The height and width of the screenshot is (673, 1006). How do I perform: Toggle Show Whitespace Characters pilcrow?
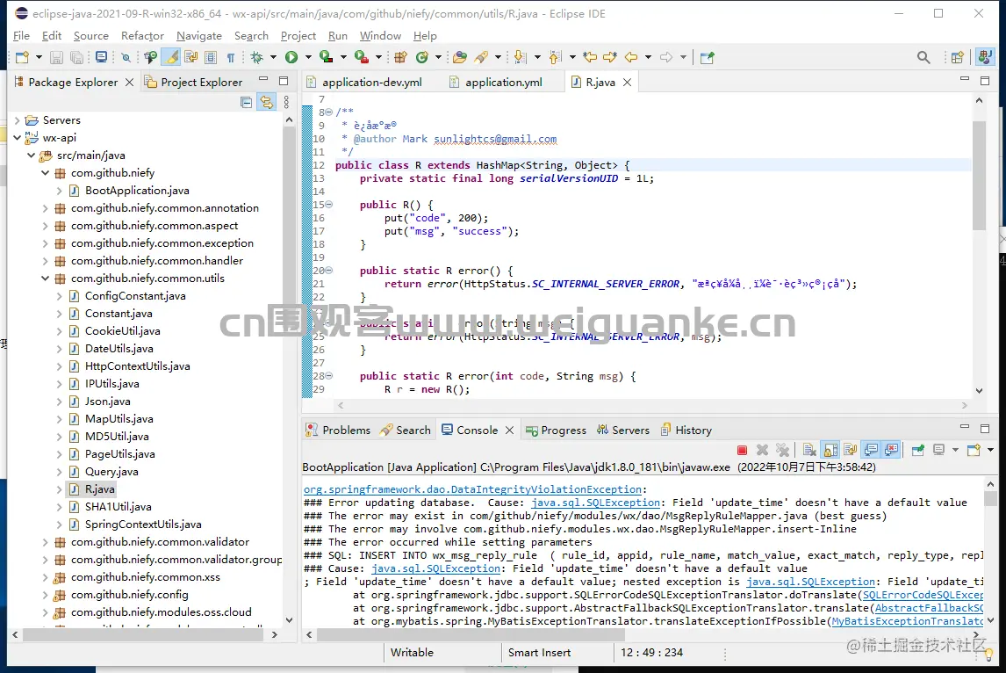click(230, 58)
